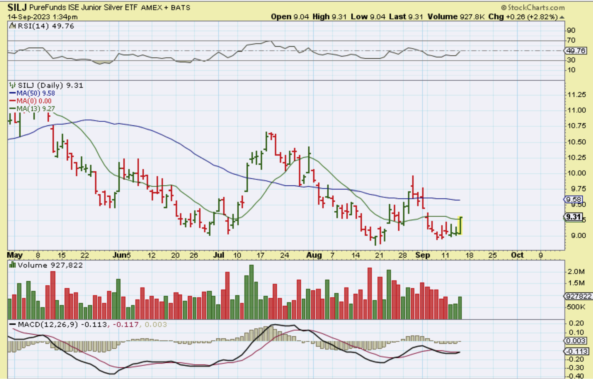Screen dimensions: 593x379
Task: Click the green MA(13) legend swatch
Action: coord(12,109)
